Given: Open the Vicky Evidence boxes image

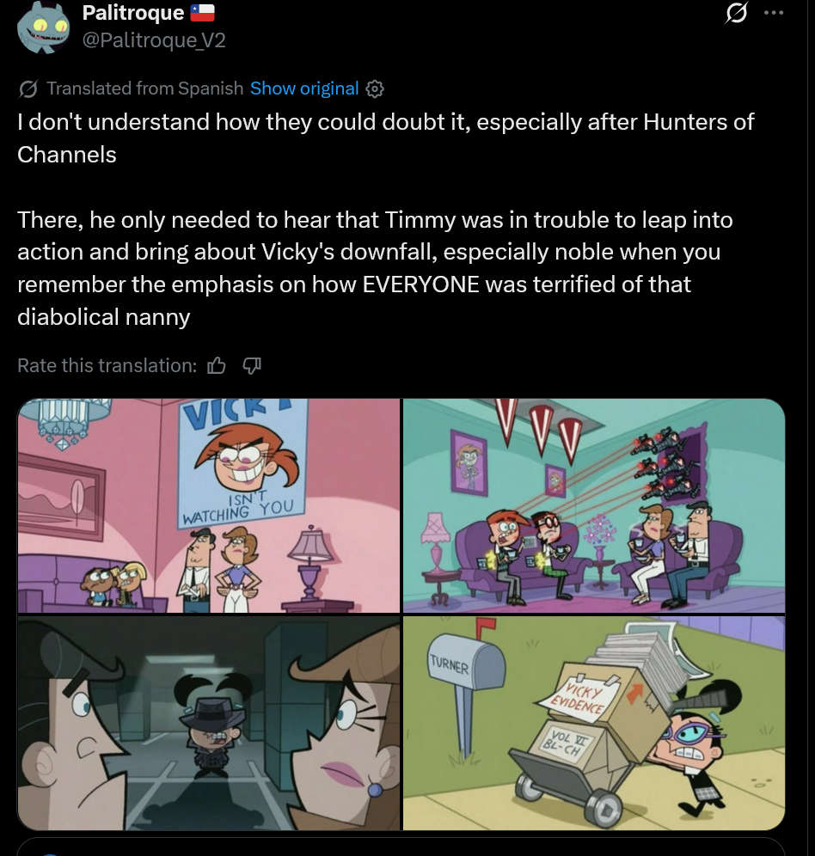Looking at the screenshot, I should [x=594, y=723].
